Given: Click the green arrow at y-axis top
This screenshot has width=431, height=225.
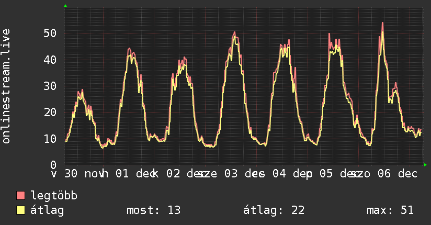Looking at the screenshot, I should click(x=65, y=6).
